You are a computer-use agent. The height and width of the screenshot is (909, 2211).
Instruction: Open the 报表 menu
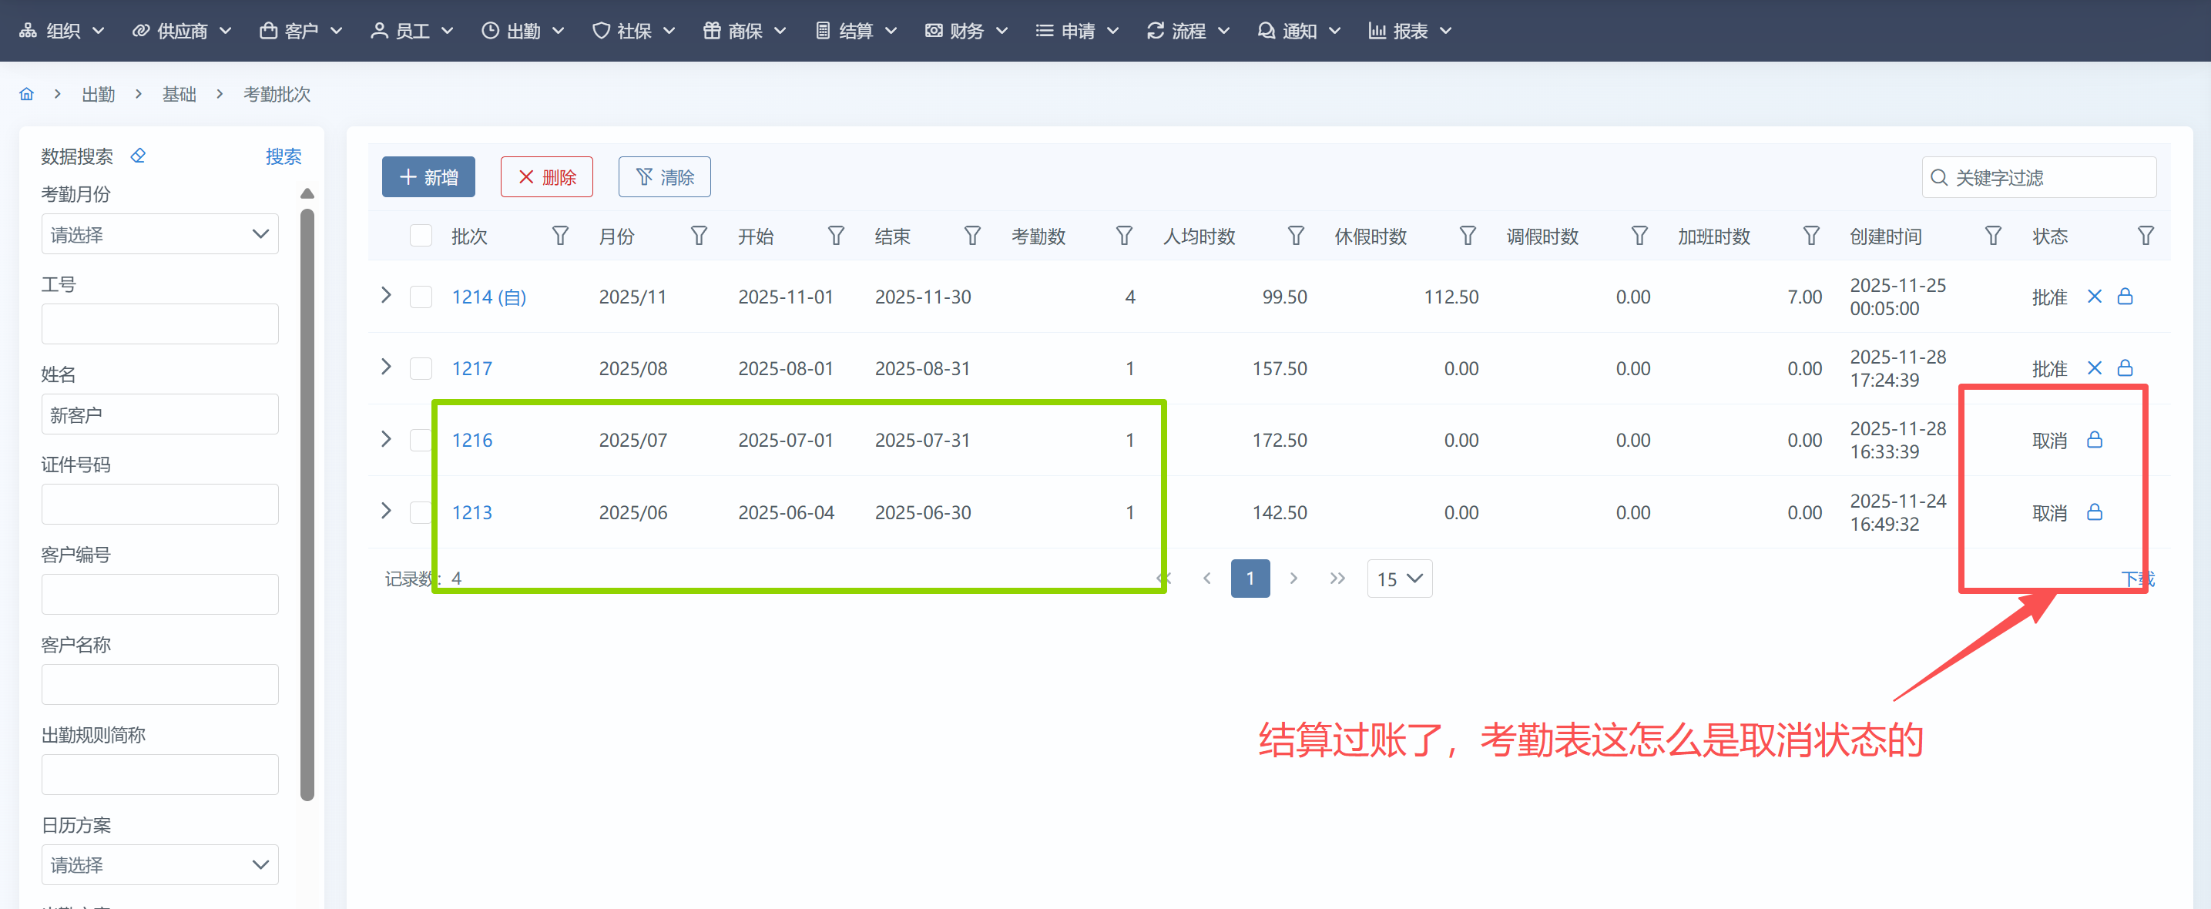tap(1409, 31)
